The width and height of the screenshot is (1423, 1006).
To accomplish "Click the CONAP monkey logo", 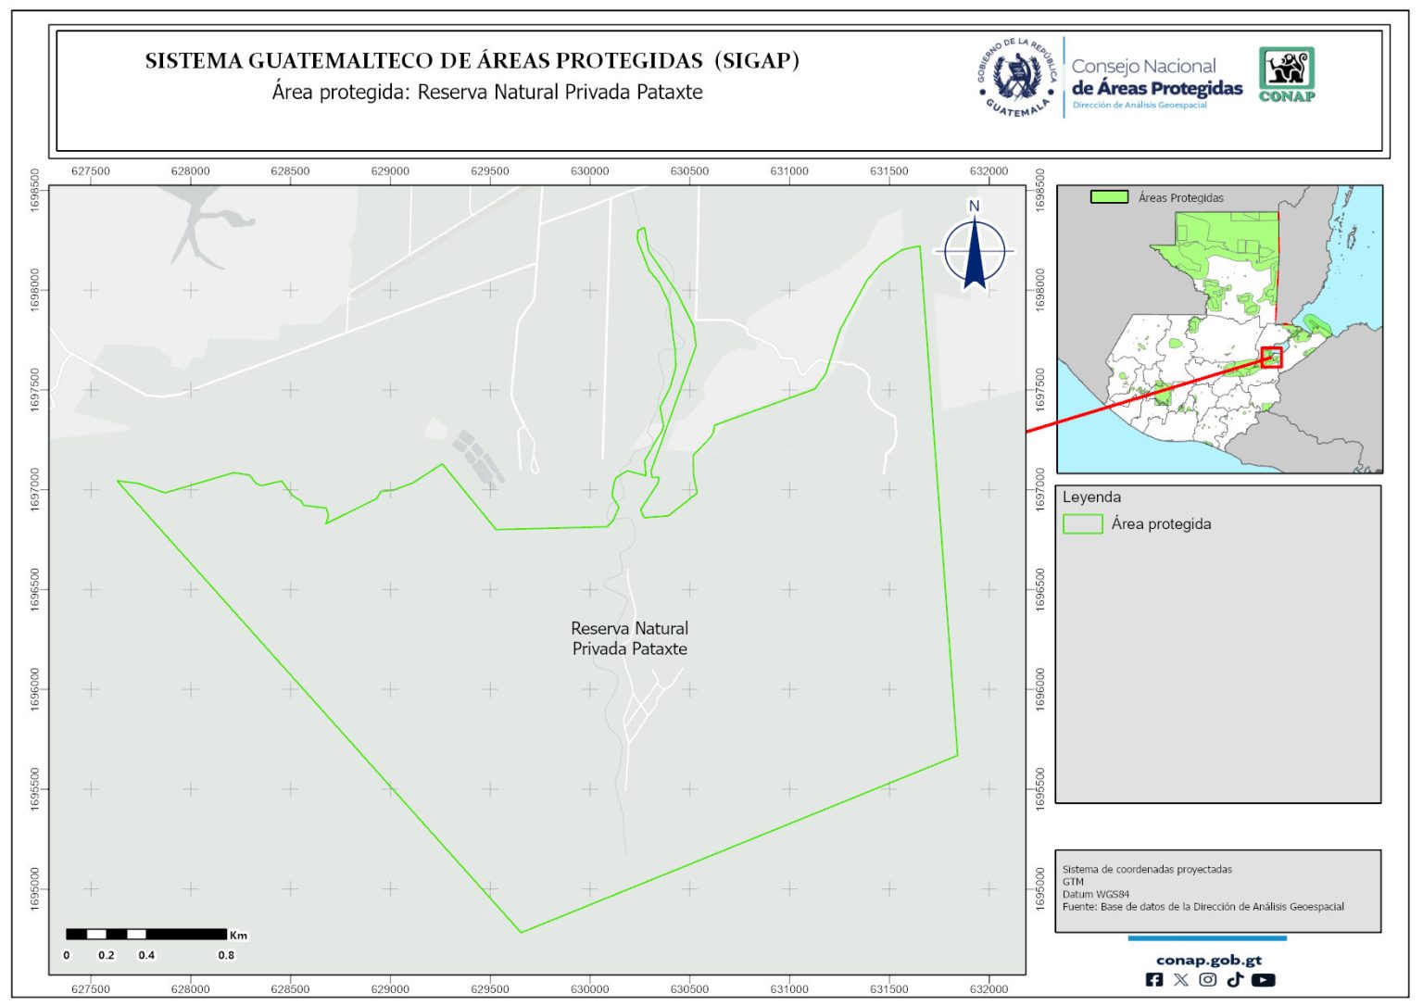I will (1287, 74).
